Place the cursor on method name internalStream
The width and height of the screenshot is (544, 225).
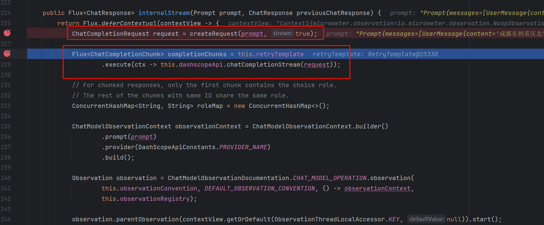(x=164, y=13)
